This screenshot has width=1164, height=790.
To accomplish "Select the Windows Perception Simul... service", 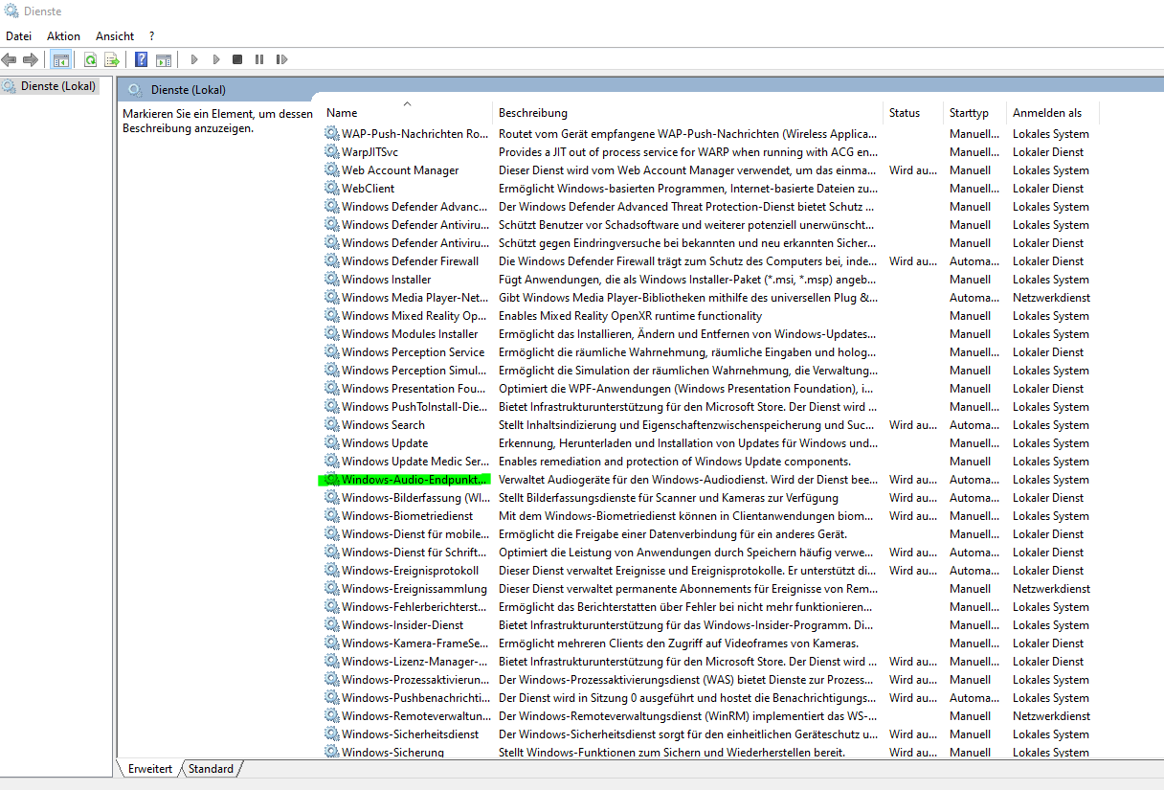I will tap(414, 371).
